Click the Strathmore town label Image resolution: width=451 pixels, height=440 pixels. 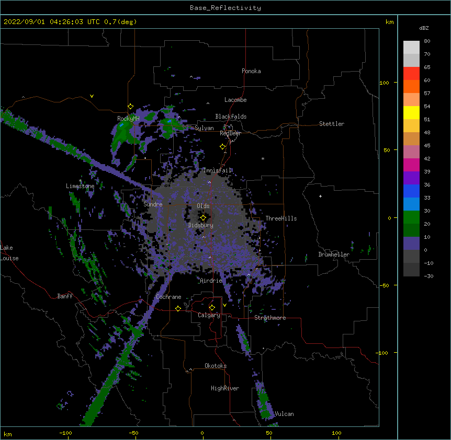pyautogui.click(x=270, y=318)
